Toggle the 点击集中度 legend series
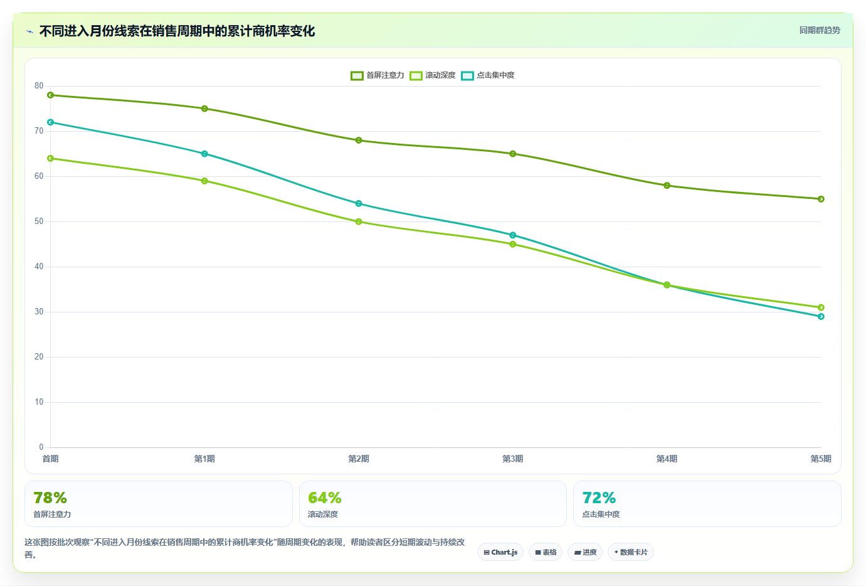 point(488,75)
